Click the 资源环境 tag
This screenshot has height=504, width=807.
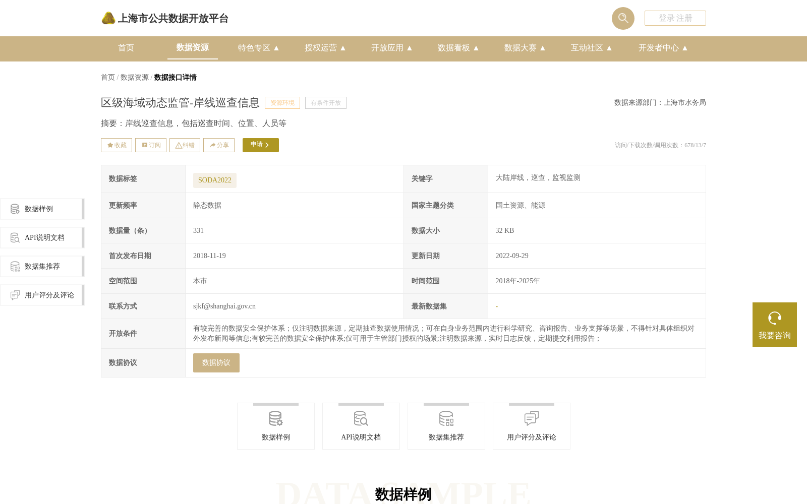point(282,103)
